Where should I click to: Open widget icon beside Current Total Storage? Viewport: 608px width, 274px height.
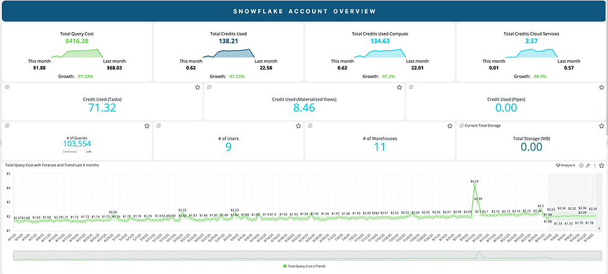462,126
